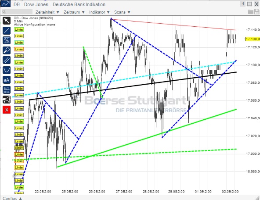Click the resize grip at window corner

click(257, 198)
